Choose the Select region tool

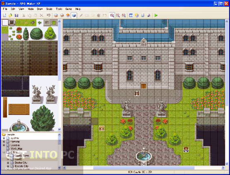104,15
